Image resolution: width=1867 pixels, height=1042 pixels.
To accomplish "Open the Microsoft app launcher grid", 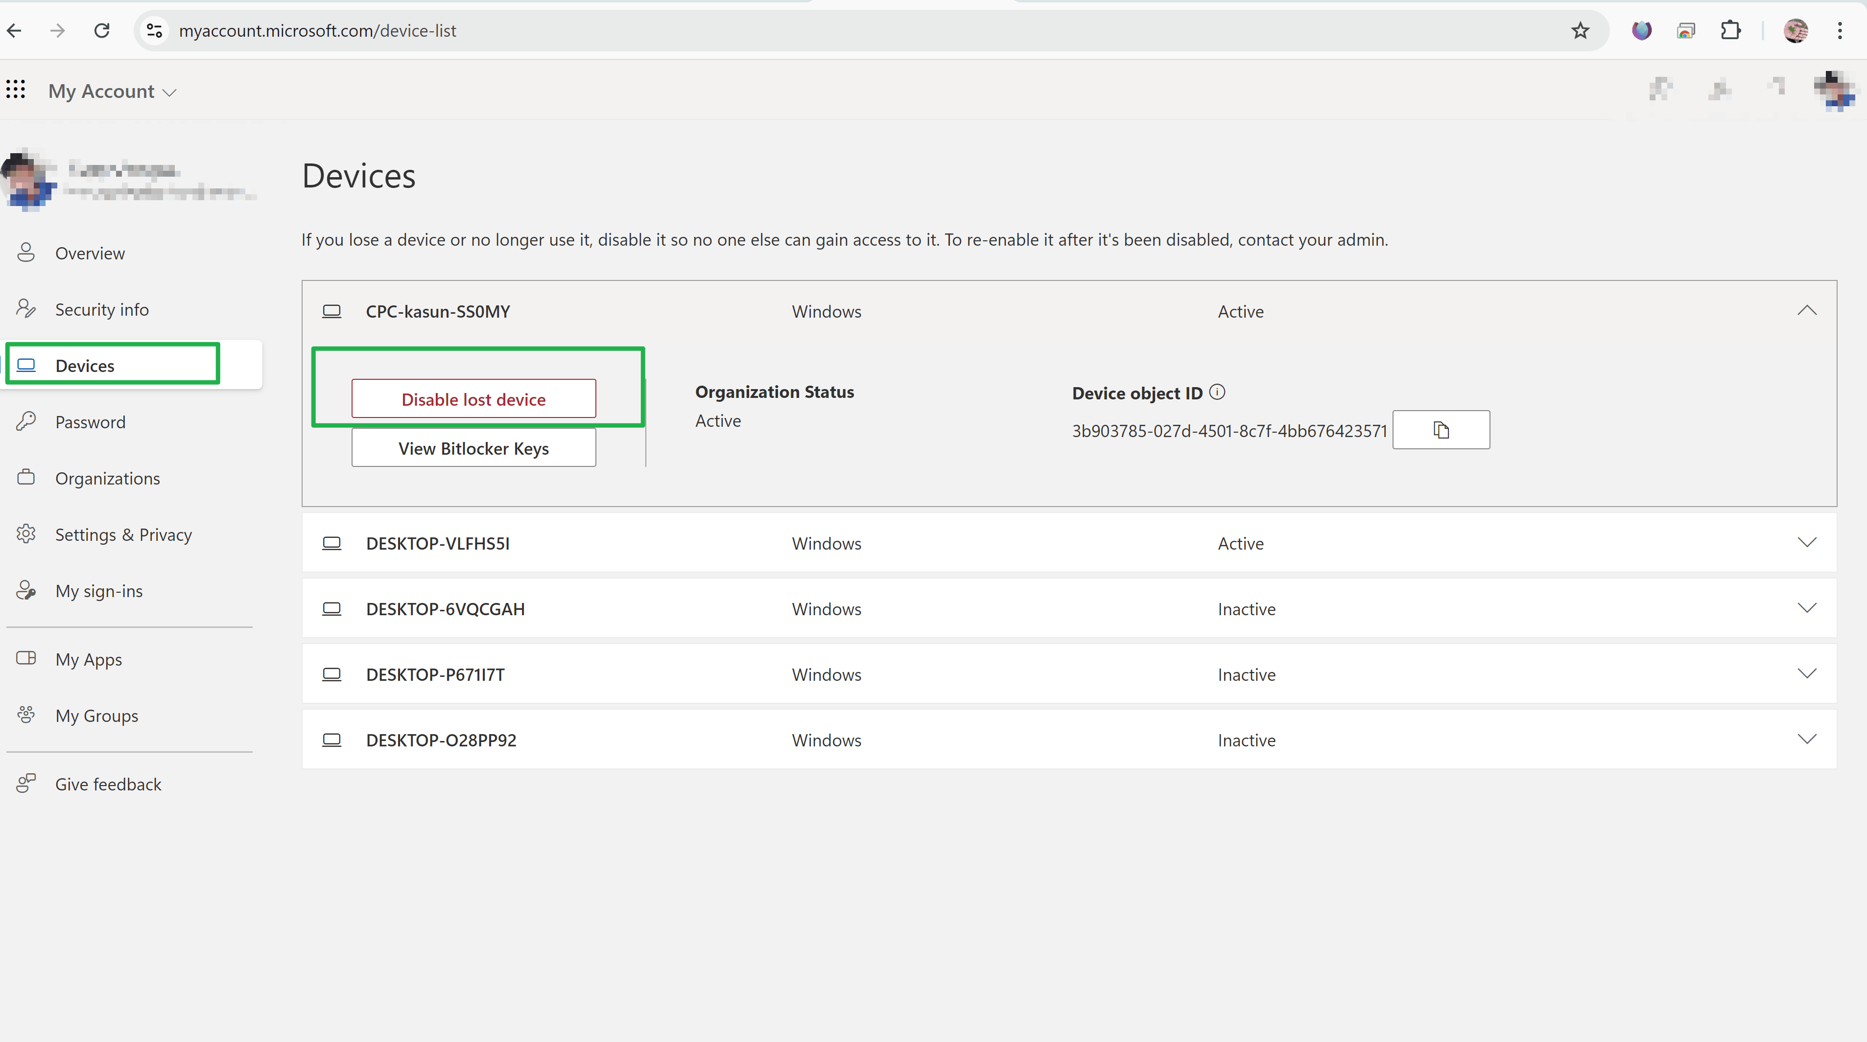I will coord(16,90).
